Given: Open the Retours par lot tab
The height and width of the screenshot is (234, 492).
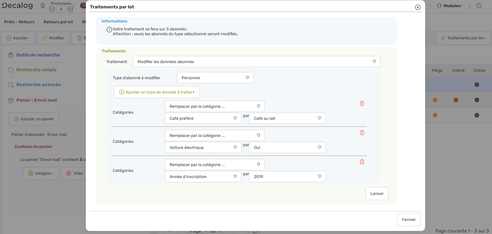Looking at the screenshot, I should pos(58,22).
